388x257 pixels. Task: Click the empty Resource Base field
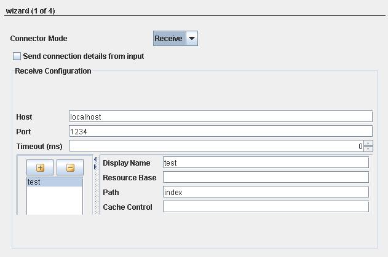(x=266, y=177)
